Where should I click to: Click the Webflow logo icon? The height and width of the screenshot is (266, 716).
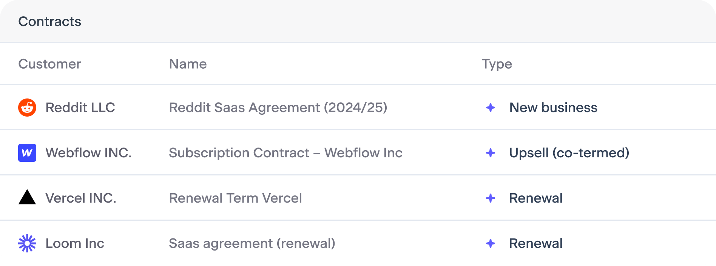tap(27, 153)
